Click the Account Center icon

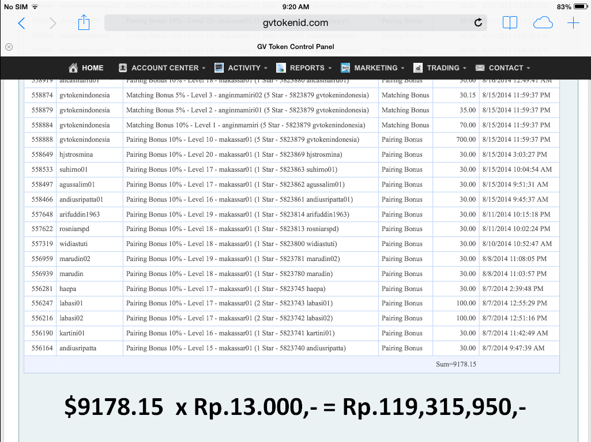(x=122, y=68)
